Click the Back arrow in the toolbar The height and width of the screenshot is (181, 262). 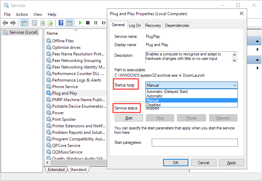pos(5,23)
